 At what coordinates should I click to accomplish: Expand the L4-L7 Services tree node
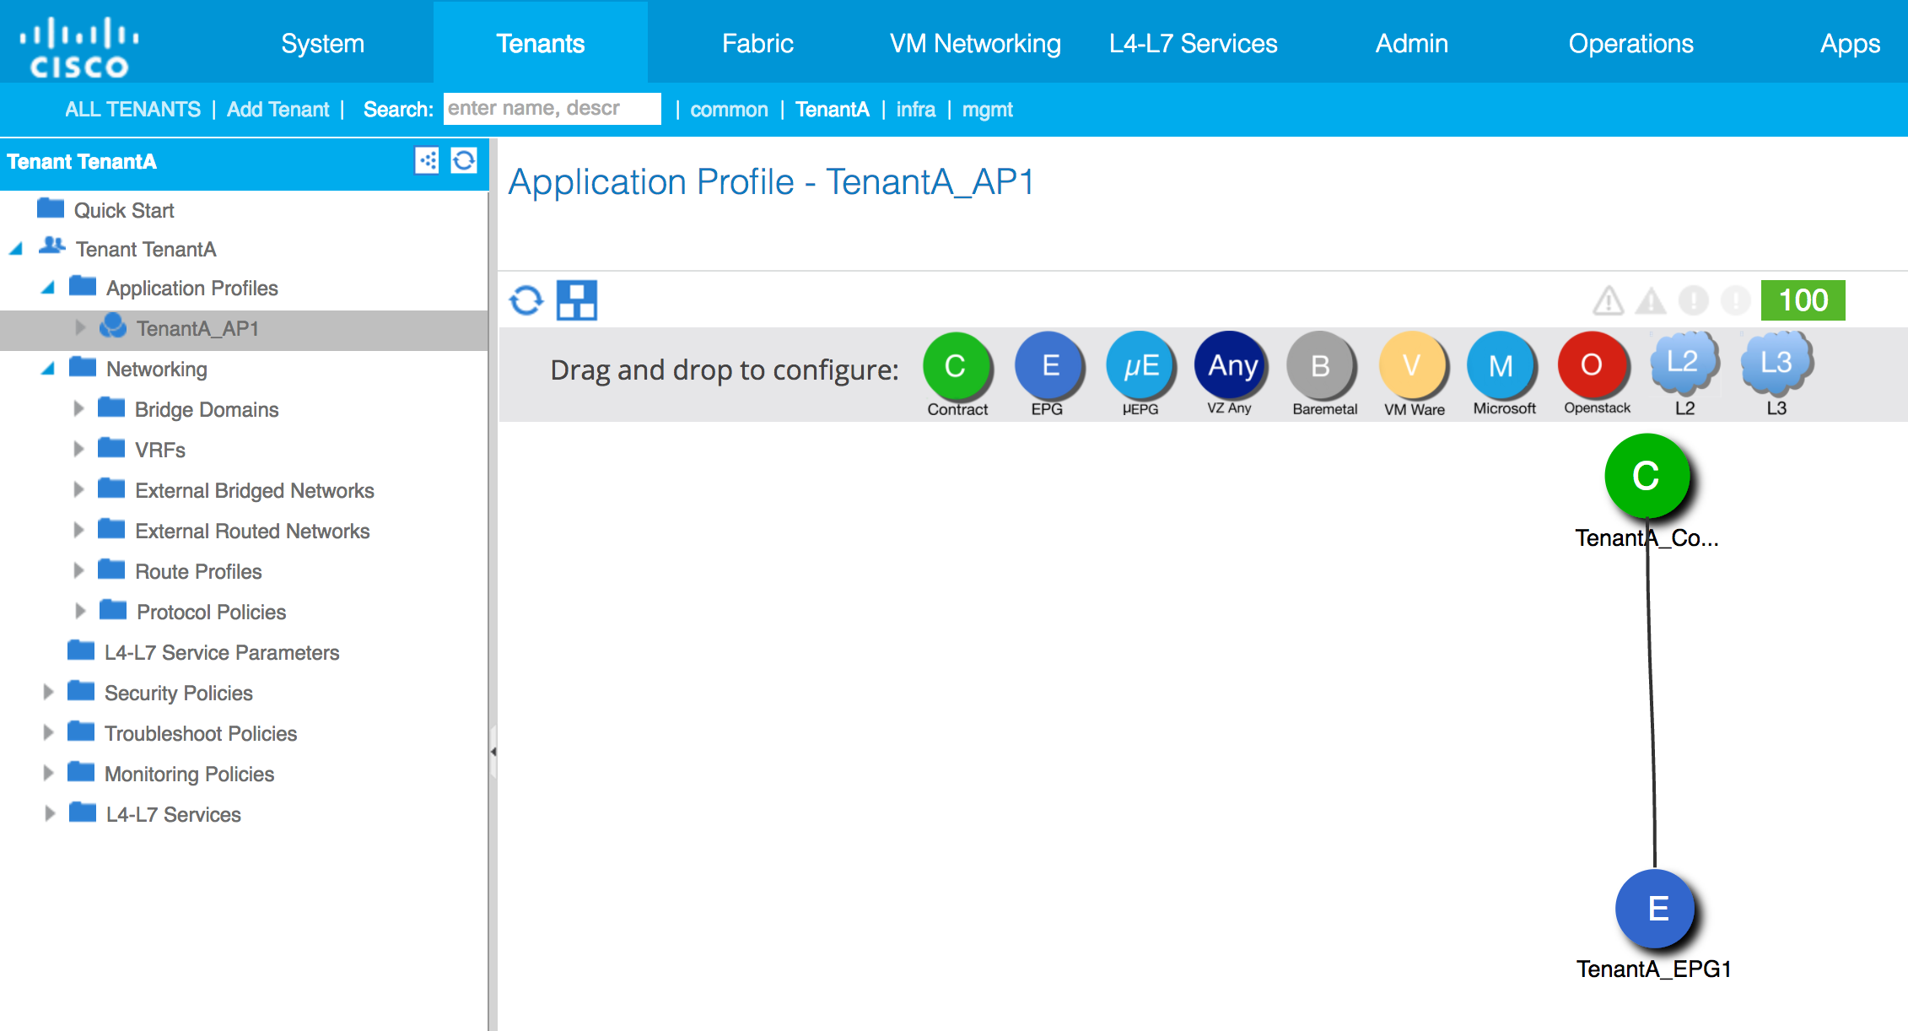pos(50,813)
